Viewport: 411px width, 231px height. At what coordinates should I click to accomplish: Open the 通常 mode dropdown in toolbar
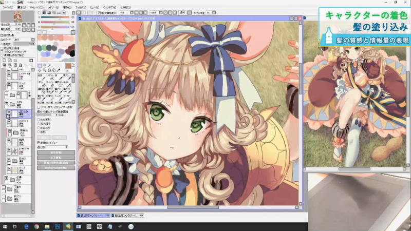189,12
